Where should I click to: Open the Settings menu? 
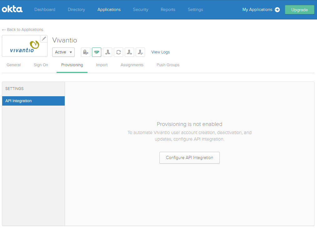(x=195, y=9)
